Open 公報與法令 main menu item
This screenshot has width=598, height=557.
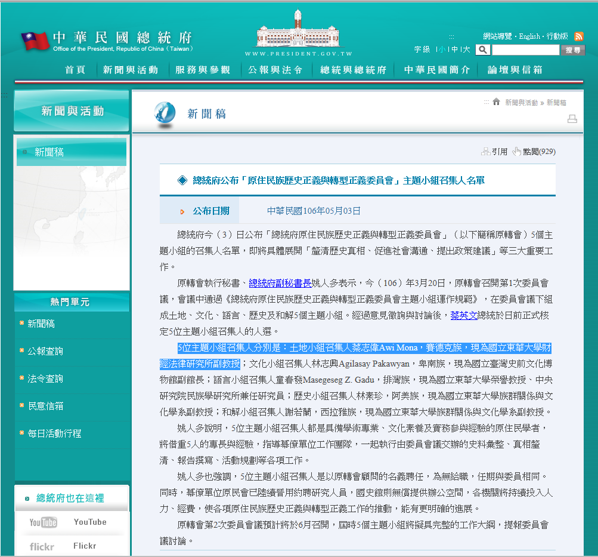click(275, 70)
